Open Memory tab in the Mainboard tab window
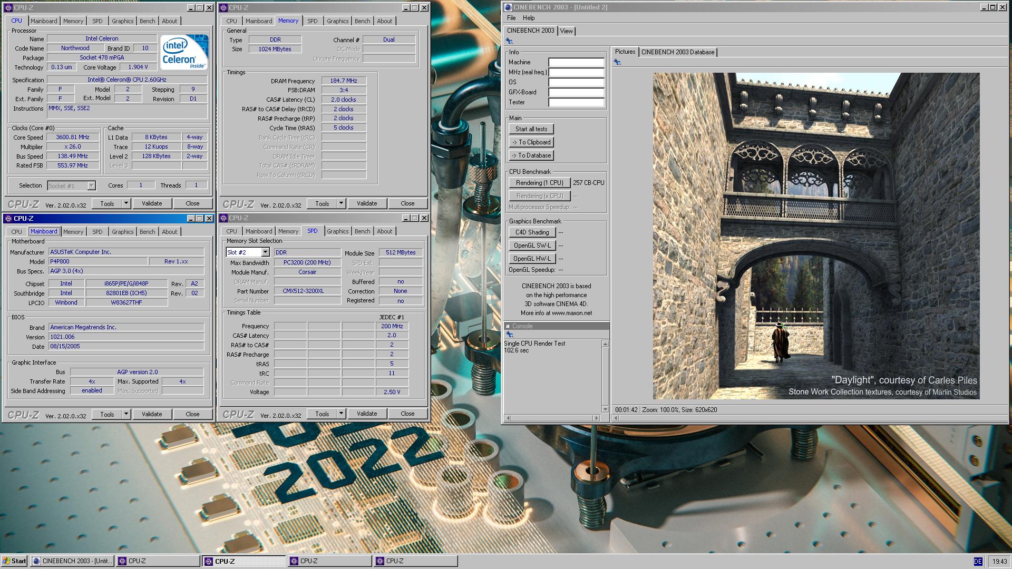1012x569 pixels. click(73, 232)
